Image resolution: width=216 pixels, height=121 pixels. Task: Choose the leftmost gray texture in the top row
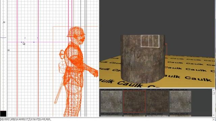point(111,102)
